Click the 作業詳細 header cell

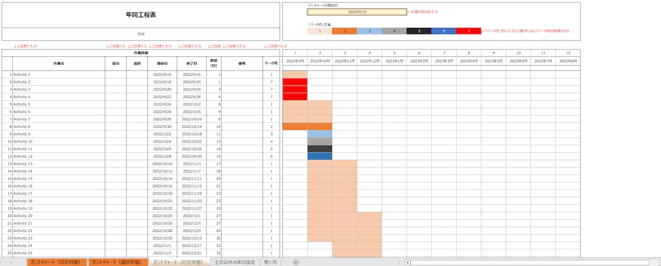point(141,53)
